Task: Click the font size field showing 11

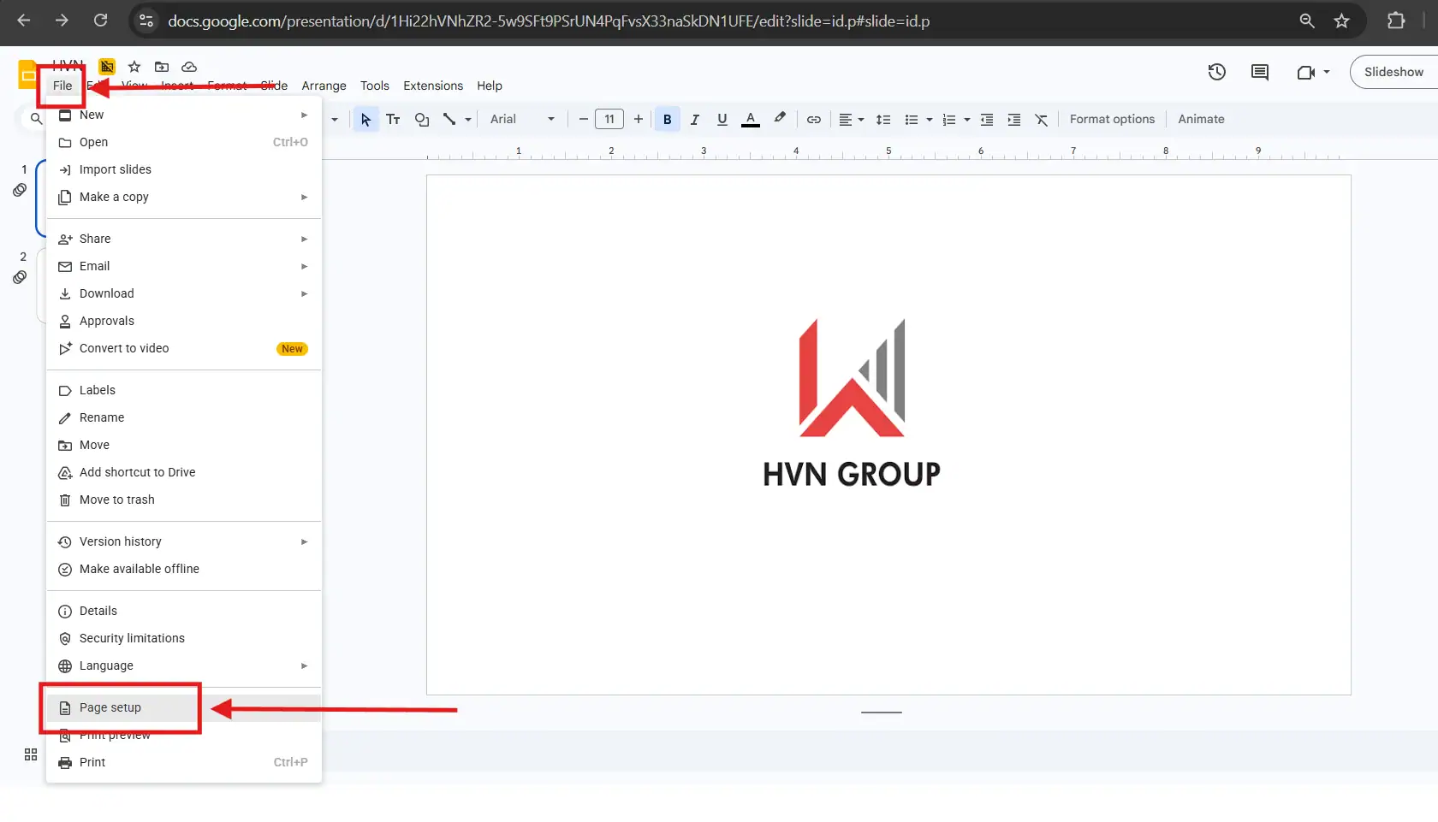Action: (x=609, y=120)
